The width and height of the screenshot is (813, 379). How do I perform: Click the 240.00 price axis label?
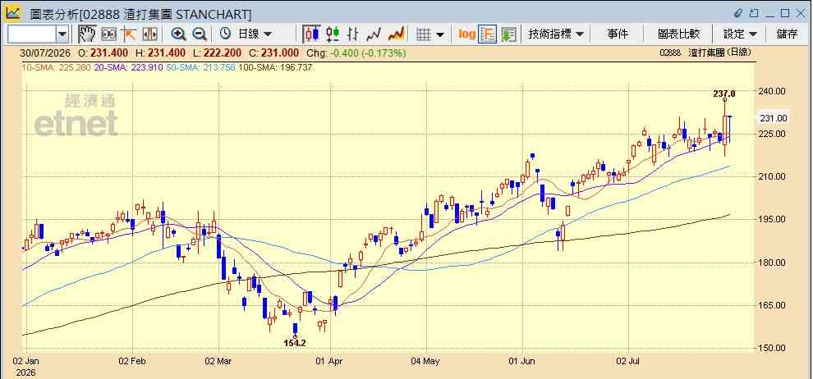click(773, 91)
